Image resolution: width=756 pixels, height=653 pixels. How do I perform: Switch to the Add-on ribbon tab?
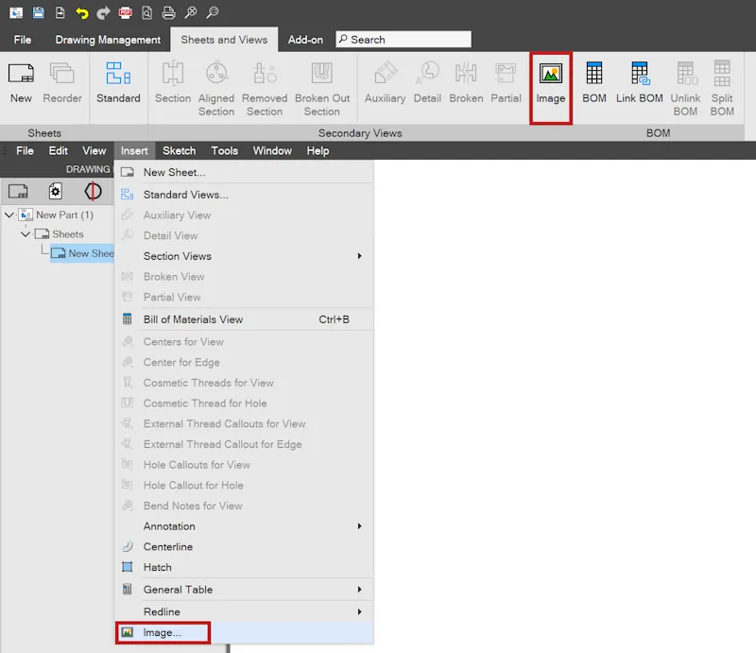[305, 40]
